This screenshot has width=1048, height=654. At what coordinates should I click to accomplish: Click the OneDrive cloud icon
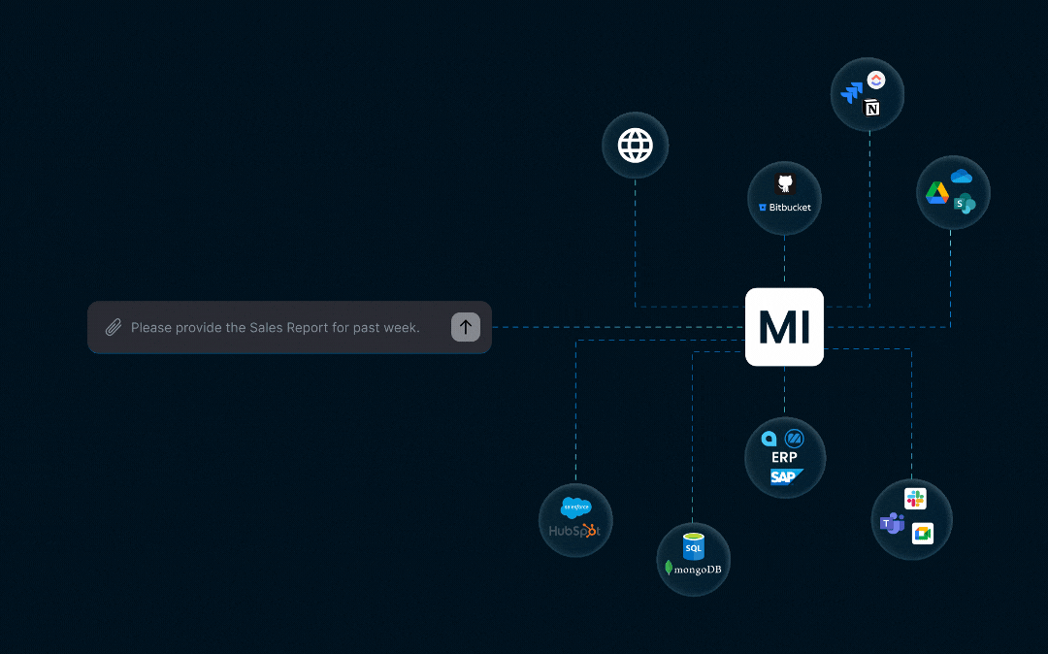click(961, 177)
